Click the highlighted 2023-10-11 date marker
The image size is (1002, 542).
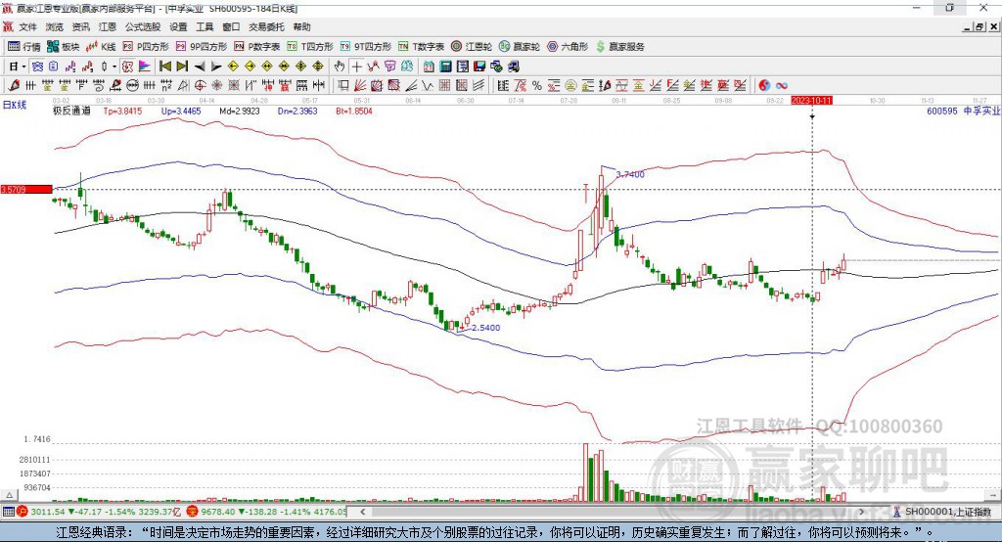pyautogui.click(x=811, y=101)
